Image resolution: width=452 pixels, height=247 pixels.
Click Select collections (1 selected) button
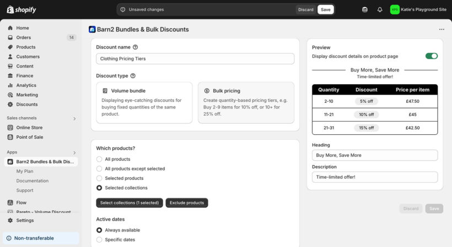(x=130, y=203)
